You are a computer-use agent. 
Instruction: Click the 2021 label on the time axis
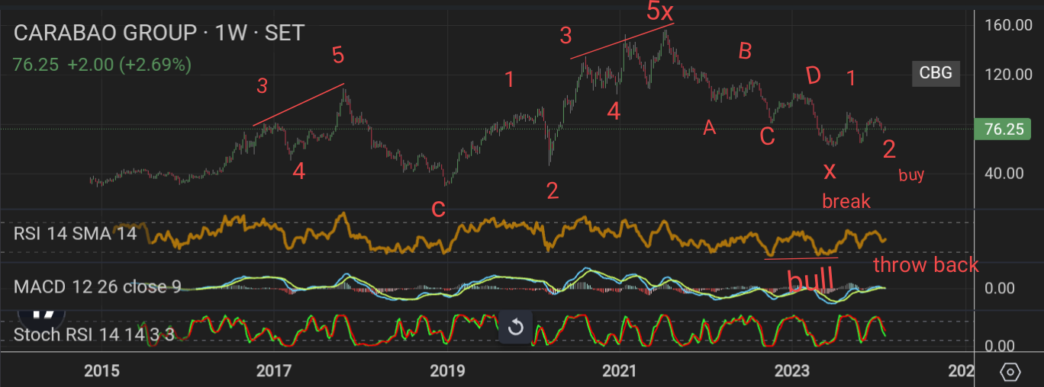pyautogui.click(x=619, y=371)
